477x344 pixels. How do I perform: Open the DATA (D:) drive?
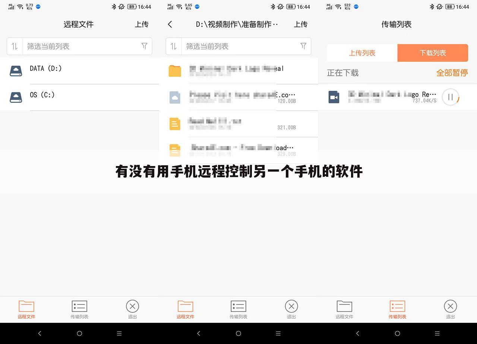coord(79,71)
